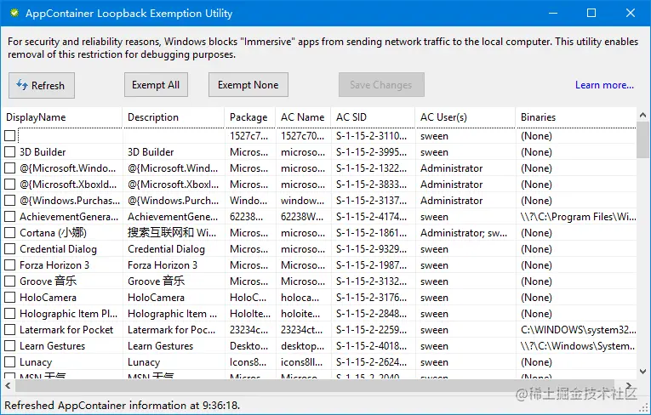The image size is (651, 415).
Task: Click the Refresh button
Action: 42,86
